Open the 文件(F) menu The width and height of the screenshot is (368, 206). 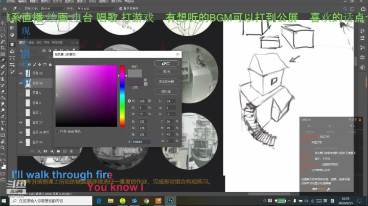coord(11,1)
